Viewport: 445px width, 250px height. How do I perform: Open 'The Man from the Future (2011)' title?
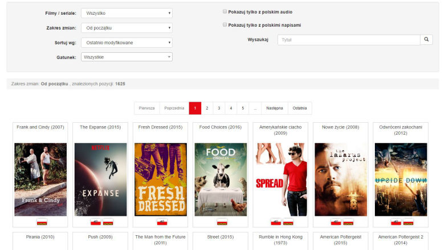click(160, 240)
